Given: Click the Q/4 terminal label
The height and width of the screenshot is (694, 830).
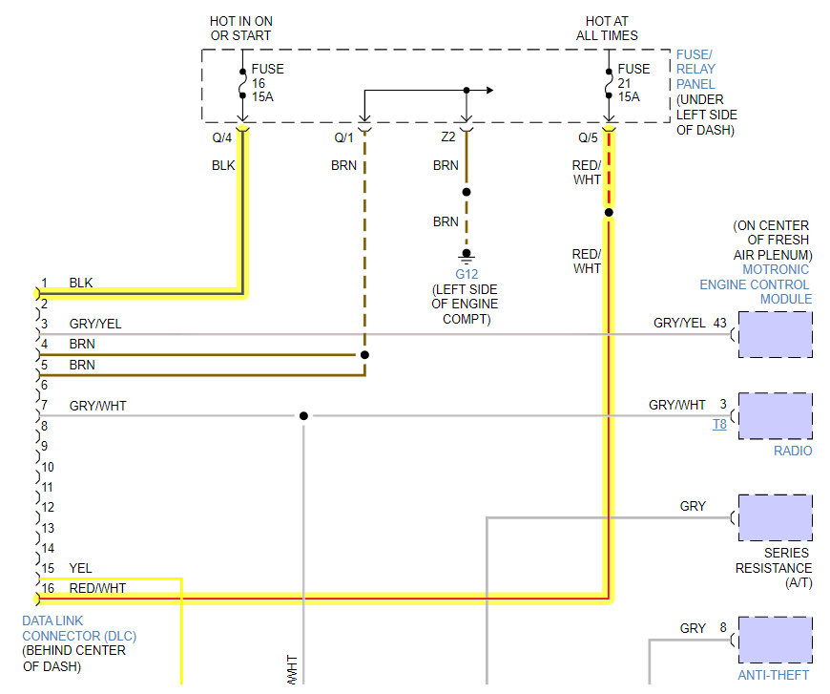Looking at the screenshot, I should click(x=221, y=137).
